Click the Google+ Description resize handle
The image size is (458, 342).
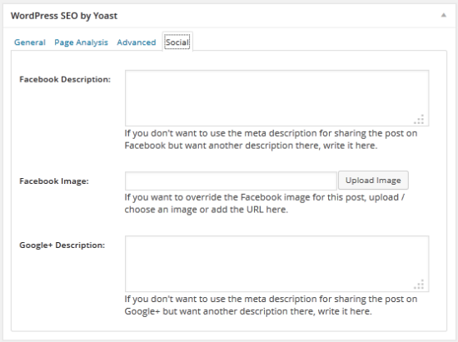[420, 285]
